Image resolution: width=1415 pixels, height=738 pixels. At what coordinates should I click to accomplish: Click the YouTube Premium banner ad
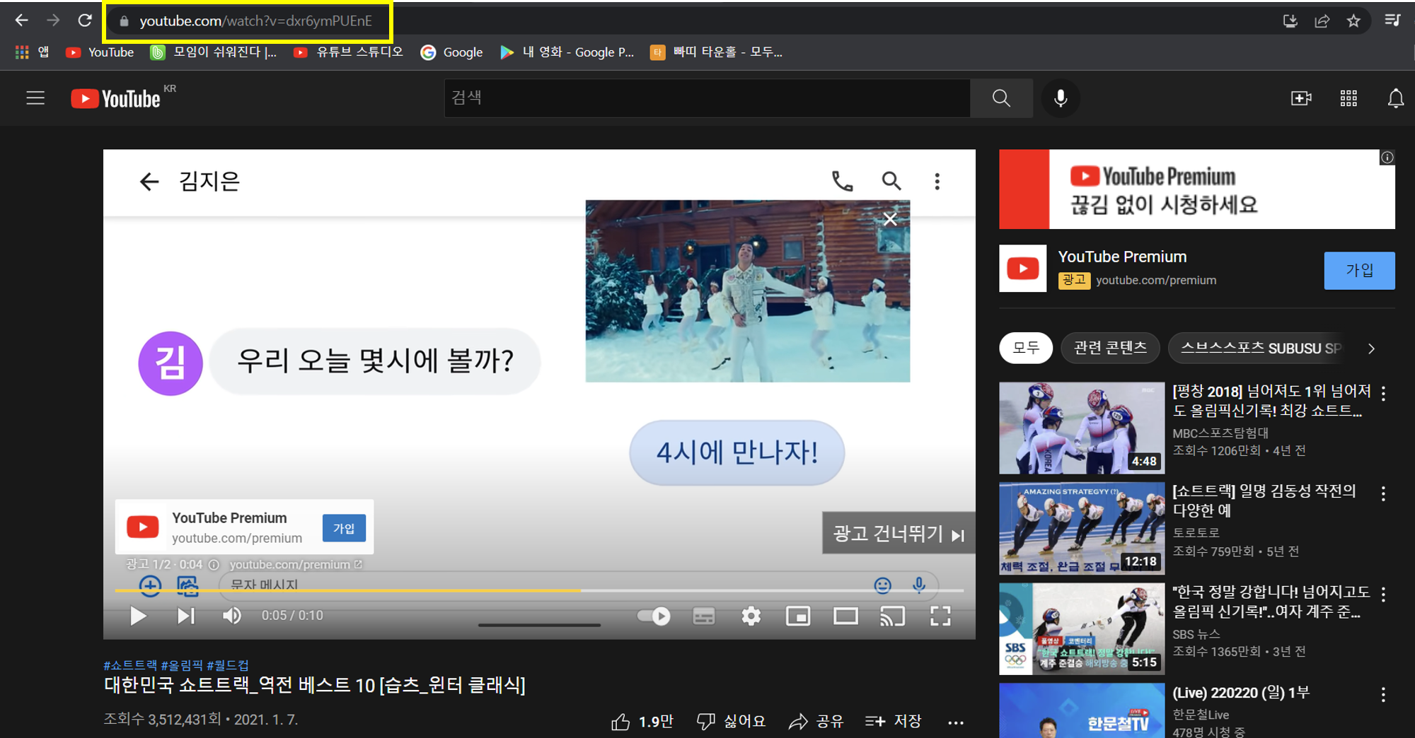pyautogui.click(x=1197, y=189)
